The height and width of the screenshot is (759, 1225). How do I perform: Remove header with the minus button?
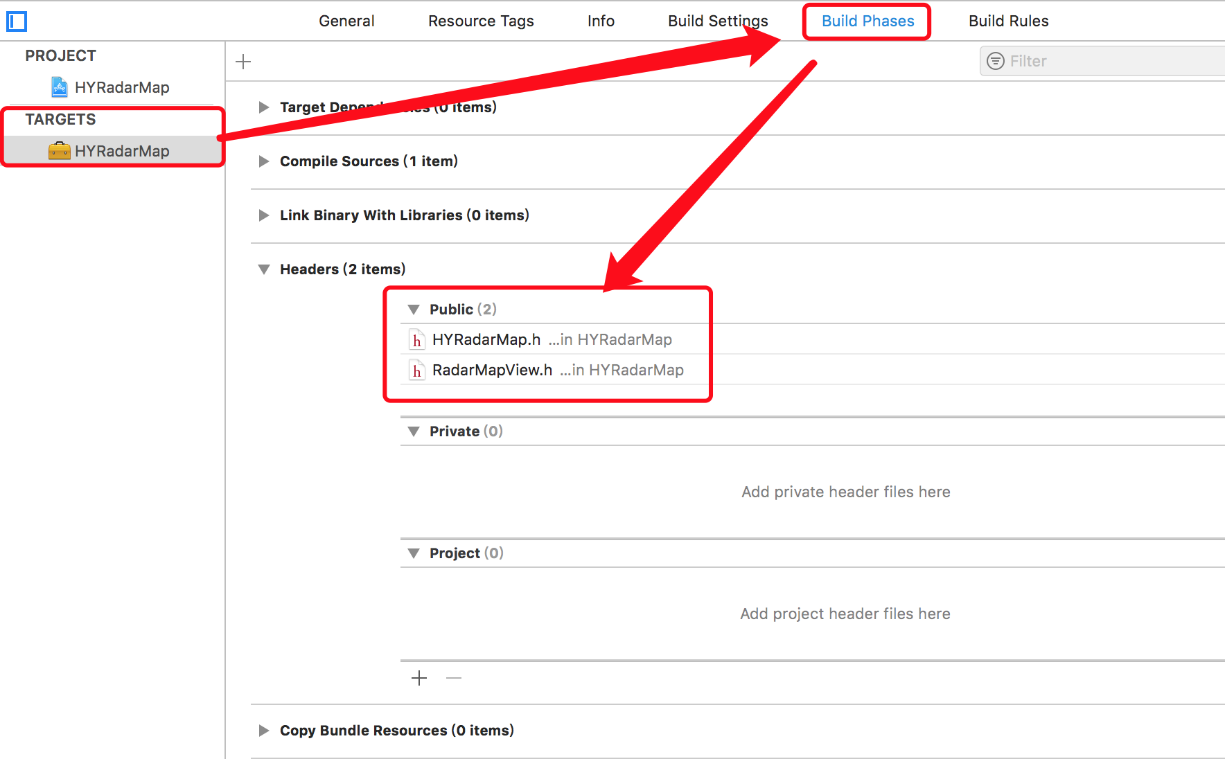coord(454,678)
